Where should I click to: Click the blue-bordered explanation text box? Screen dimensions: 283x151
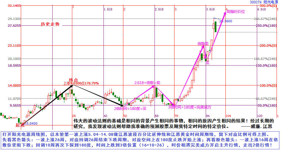139,140
